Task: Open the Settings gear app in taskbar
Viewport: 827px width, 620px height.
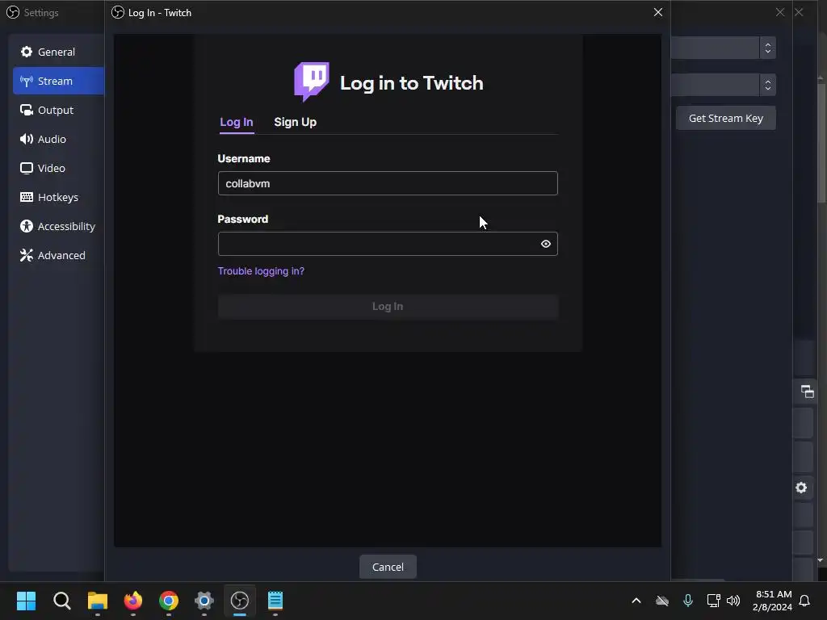Action: 204,601
